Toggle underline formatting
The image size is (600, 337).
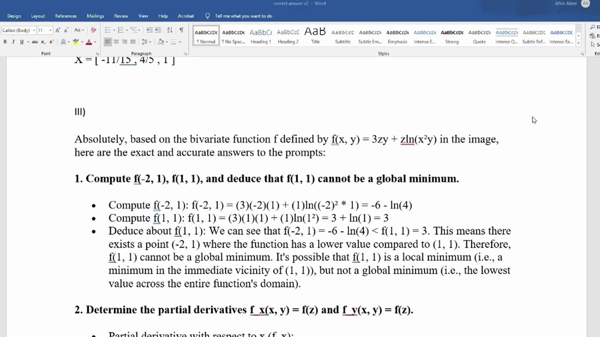pyautogui.click(x=21, y=42)
